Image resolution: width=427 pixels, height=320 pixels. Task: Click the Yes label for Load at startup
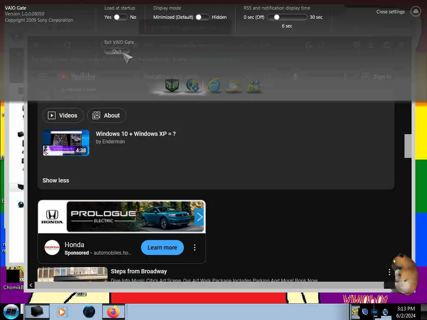(108, 17)
